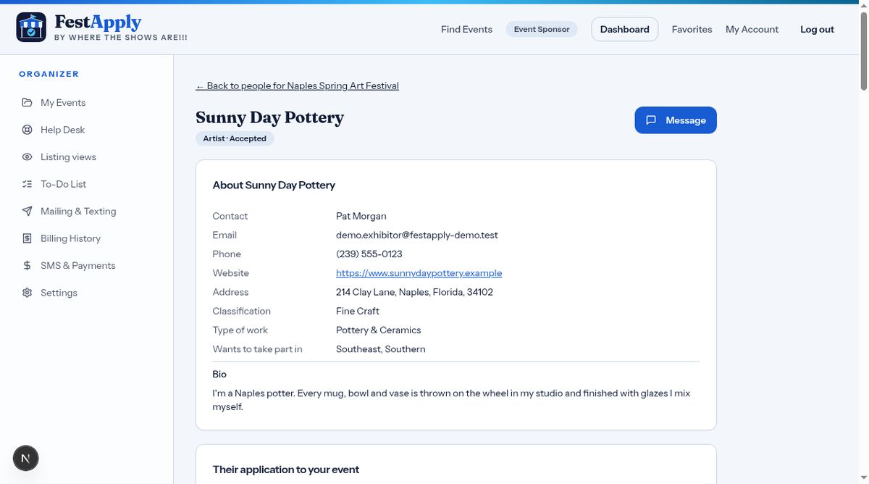
Task: Click the Billing History receipt icon
Action: [27, 238]
